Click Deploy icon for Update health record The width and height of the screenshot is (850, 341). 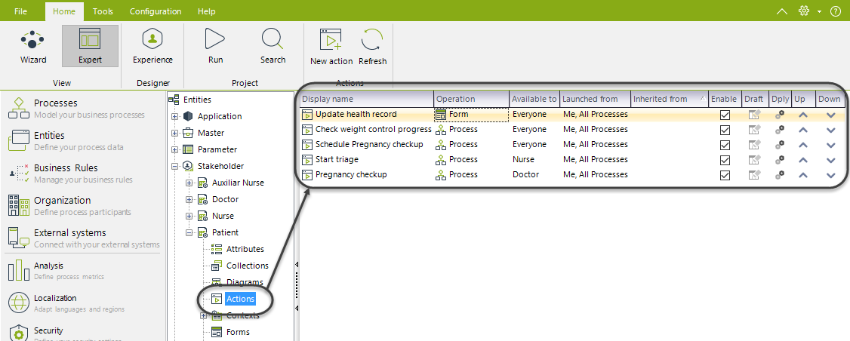point(780,115)
